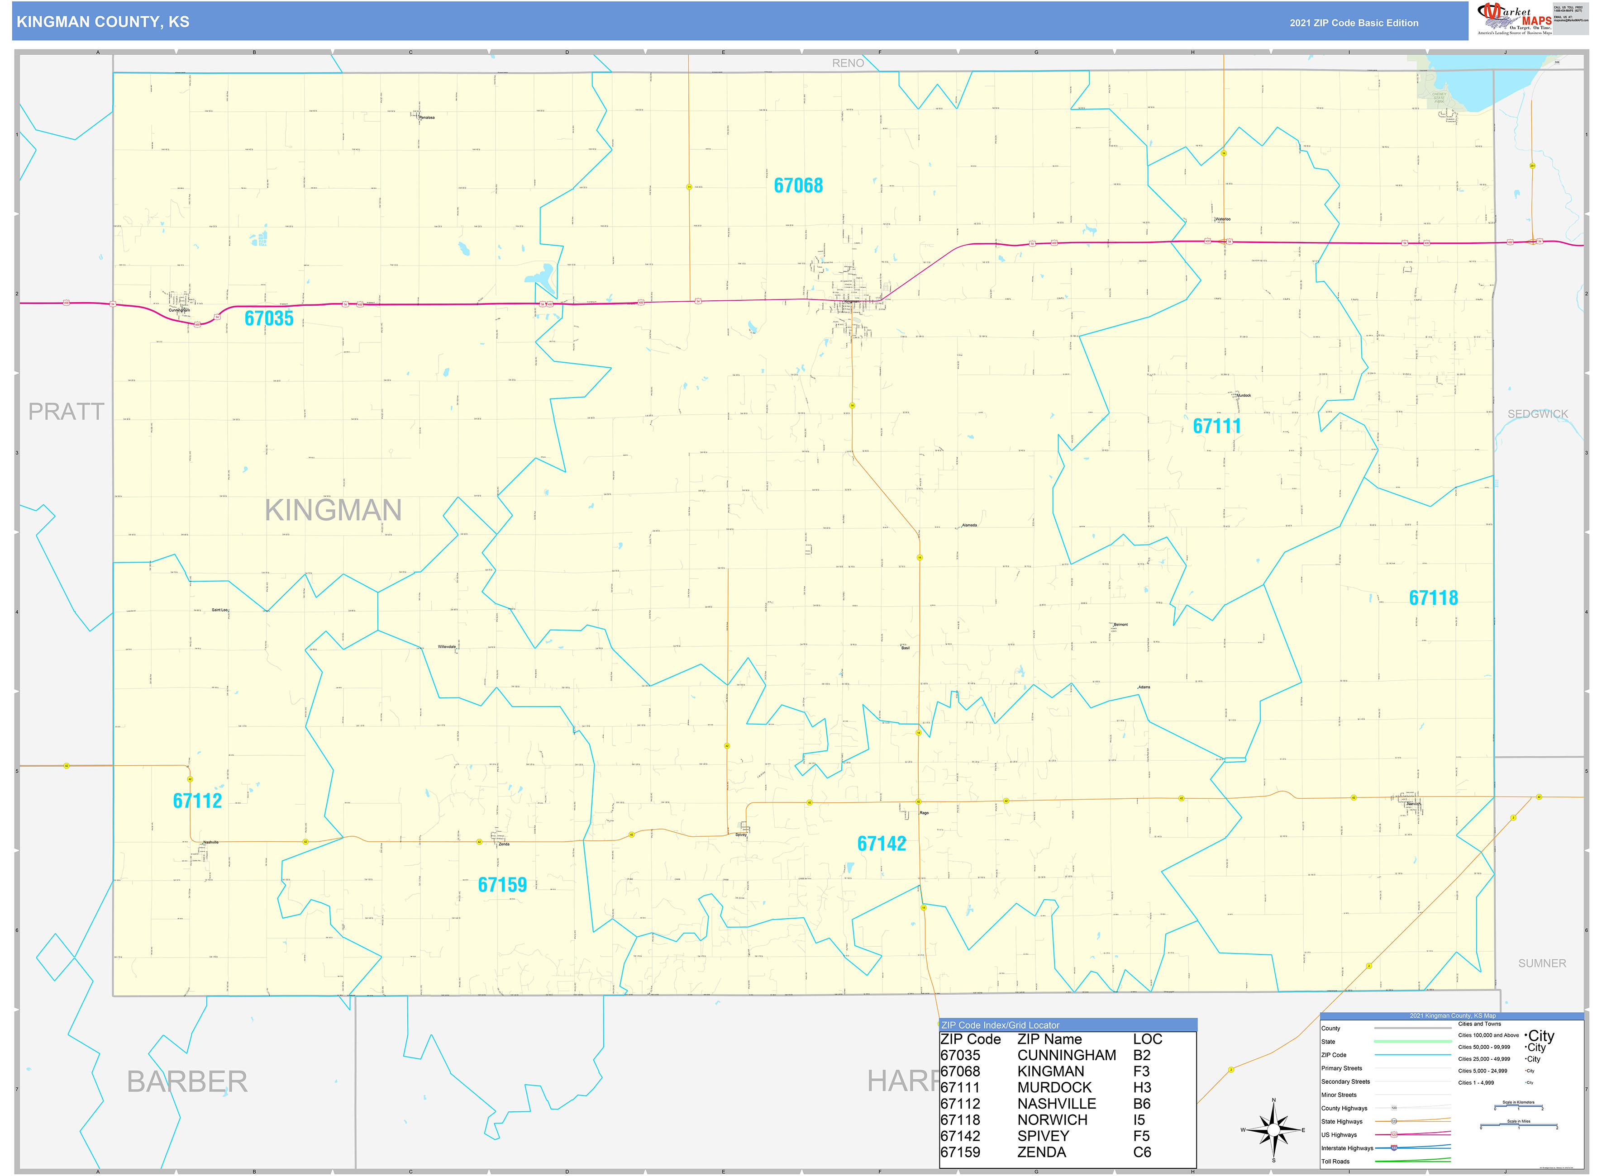This screenshot has width=1597, height=1176.
Task: Click the KINGMAN COUNTY, KS title
Action: 103,22
